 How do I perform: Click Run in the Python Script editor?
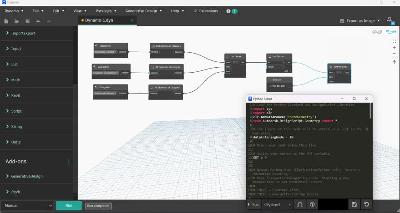coord(253,205)
